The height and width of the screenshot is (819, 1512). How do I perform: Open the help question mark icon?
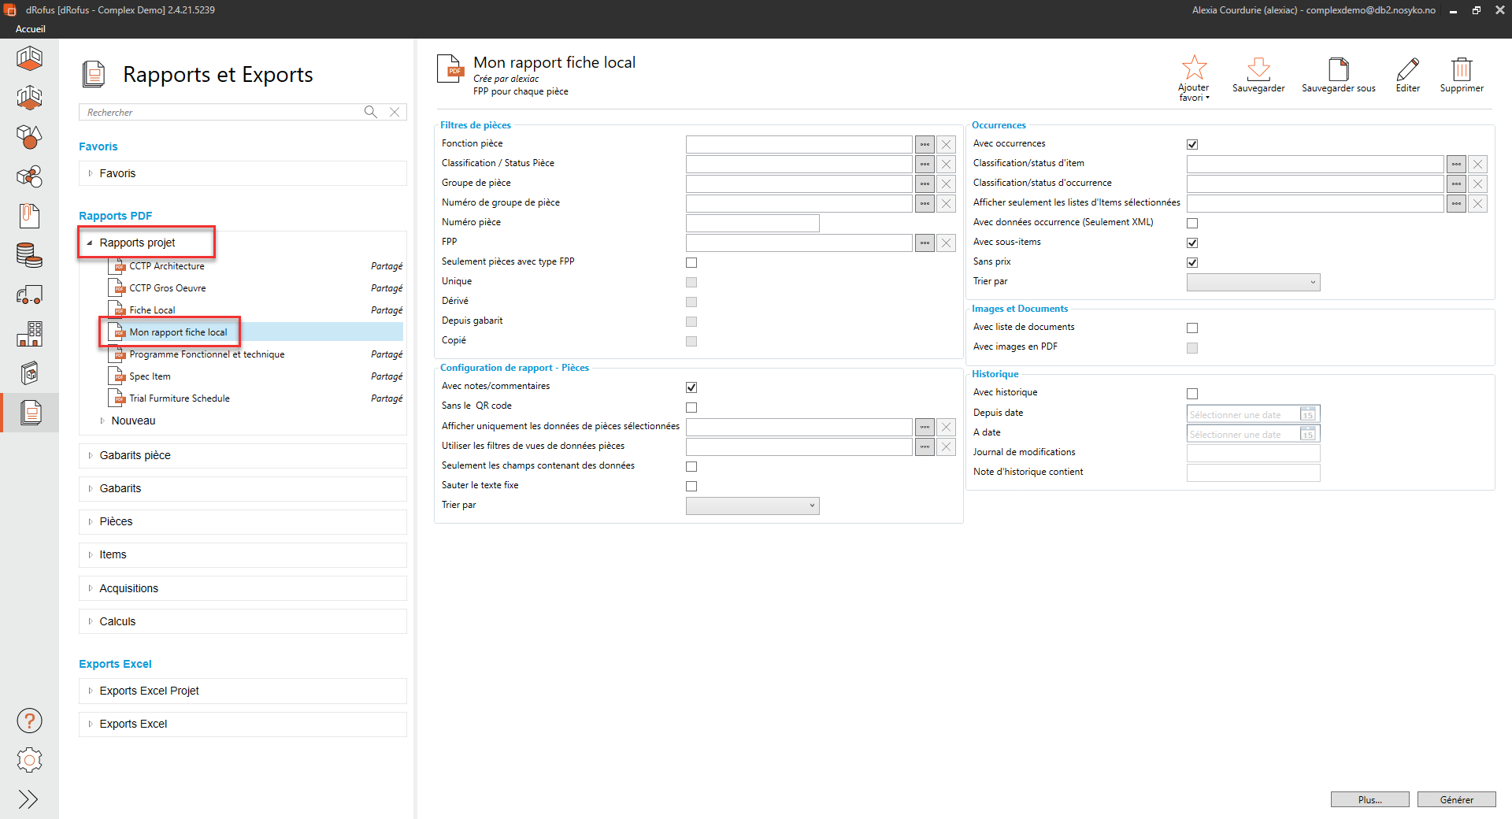tap(29, 721)
